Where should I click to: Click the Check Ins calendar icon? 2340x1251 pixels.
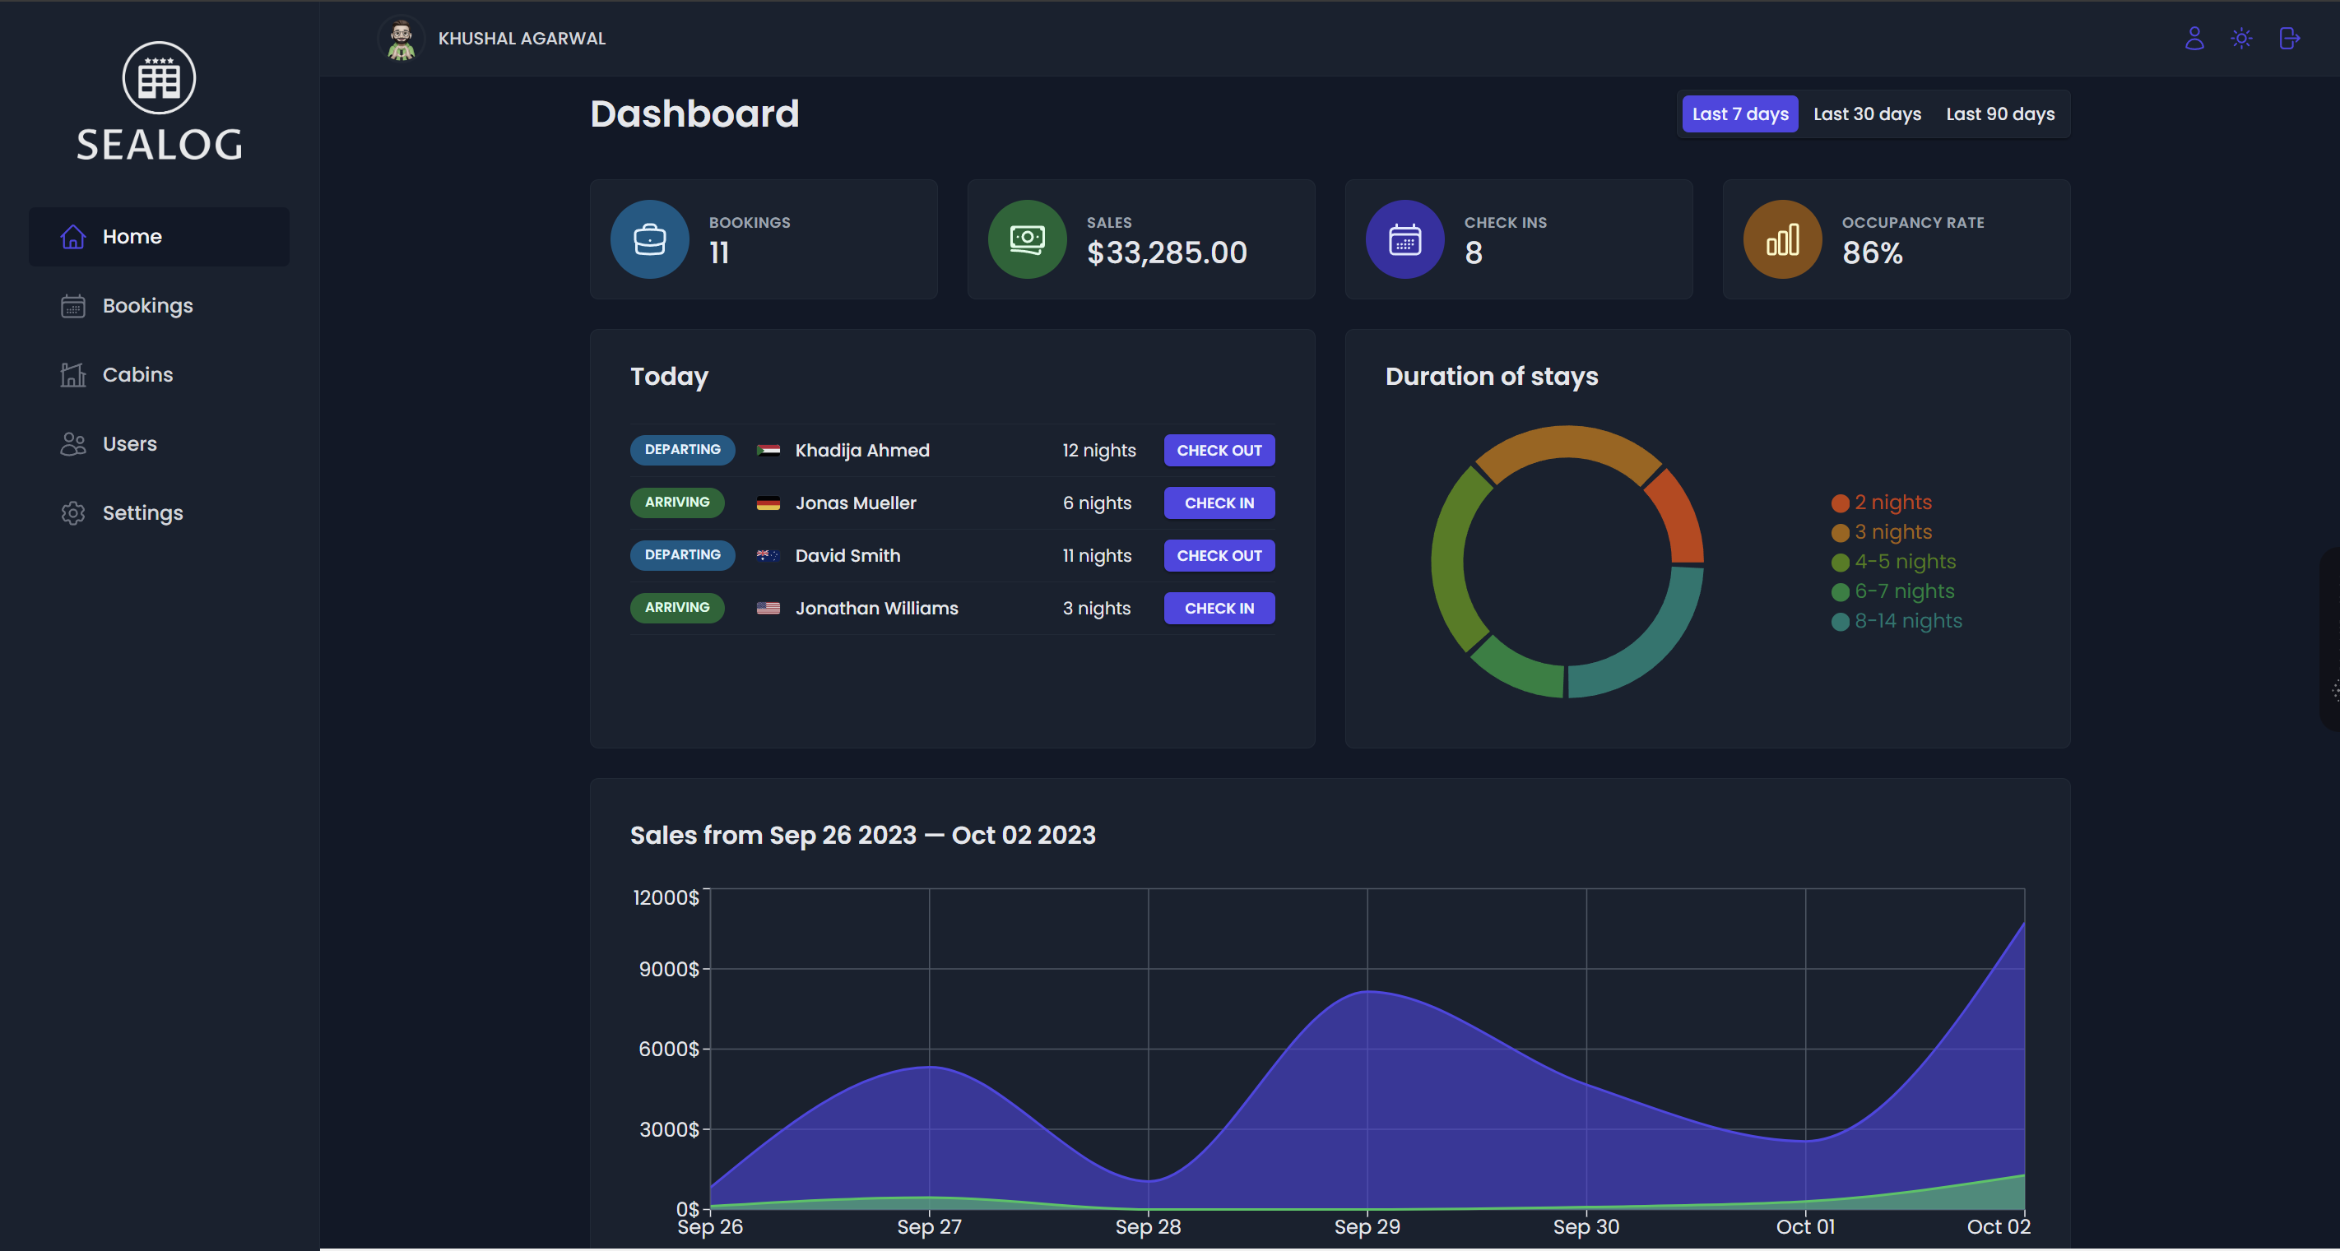click(x=1404, y=239)
